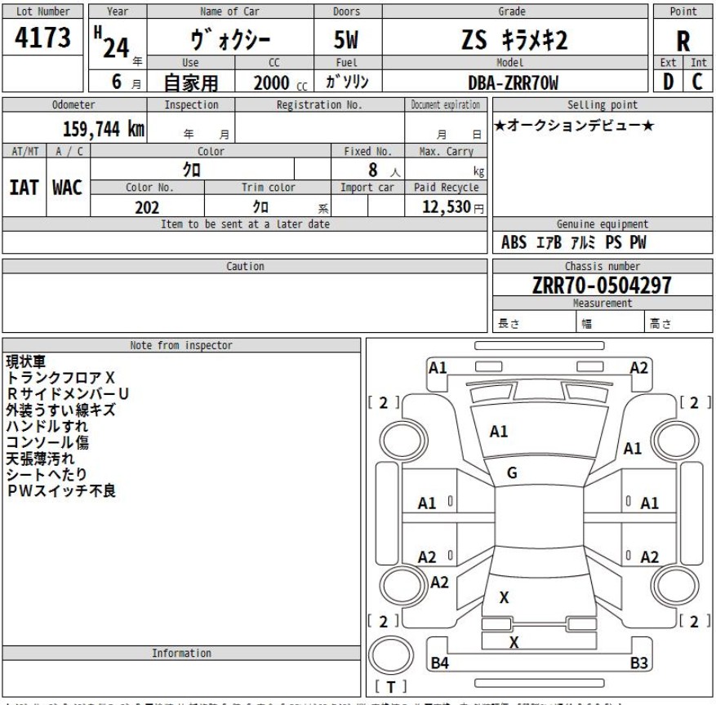The width and height of the screenshot is (716, 705).
Task: Click the G mark on the windshield
Action: [x=512, y=472]
